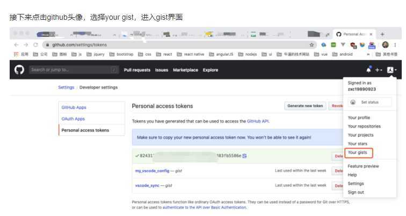Image resolution: width=406 pixels, height=216 pixels.
Task: Open the bootstrap bookmark folder
Action: coord(121,54)
